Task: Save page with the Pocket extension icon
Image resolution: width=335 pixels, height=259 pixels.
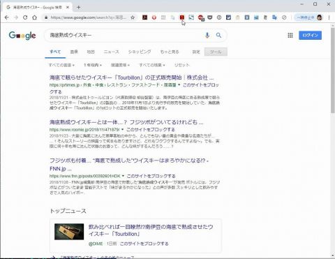Action: click(x=210, y=17)
